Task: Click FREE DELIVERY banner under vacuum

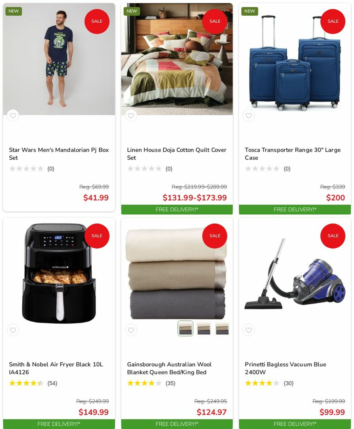Action: point(295,424)
